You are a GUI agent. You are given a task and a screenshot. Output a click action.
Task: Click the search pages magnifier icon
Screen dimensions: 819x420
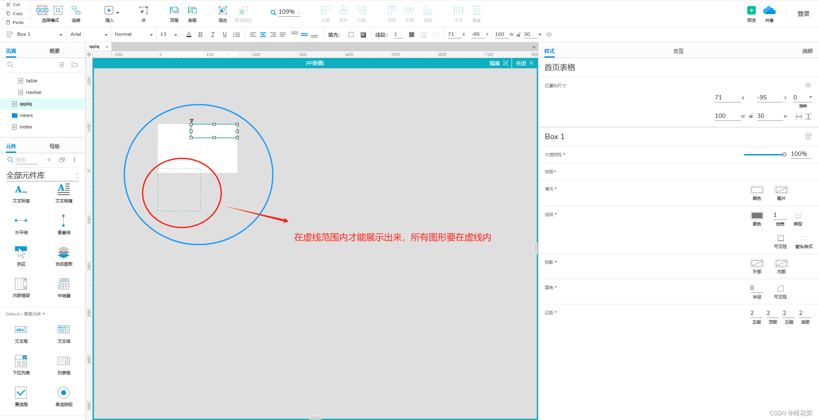pos(10,64)
